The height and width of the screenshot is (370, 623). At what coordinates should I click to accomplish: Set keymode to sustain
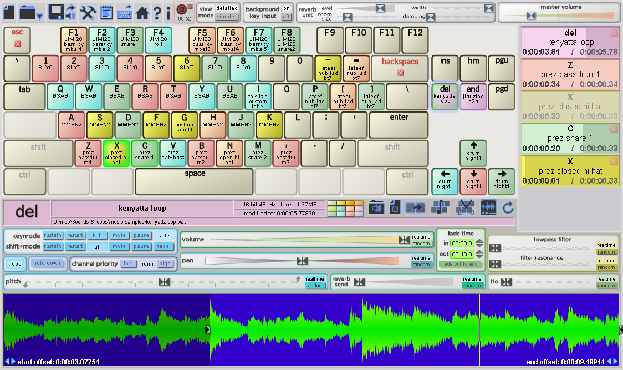point(53,235)
